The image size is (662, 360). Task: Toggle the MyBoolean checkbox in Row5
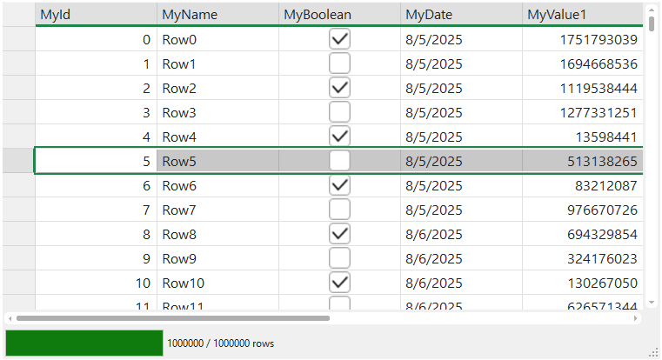coord(339,161)
